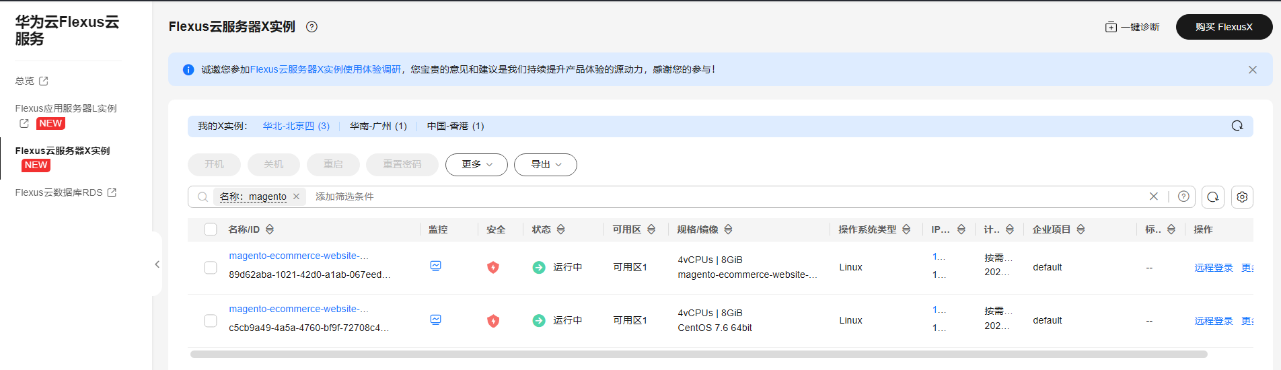Click 远程登录 for instance 89d62aba
This screenshot has width=1281, height=370.
click(1214, 268)
